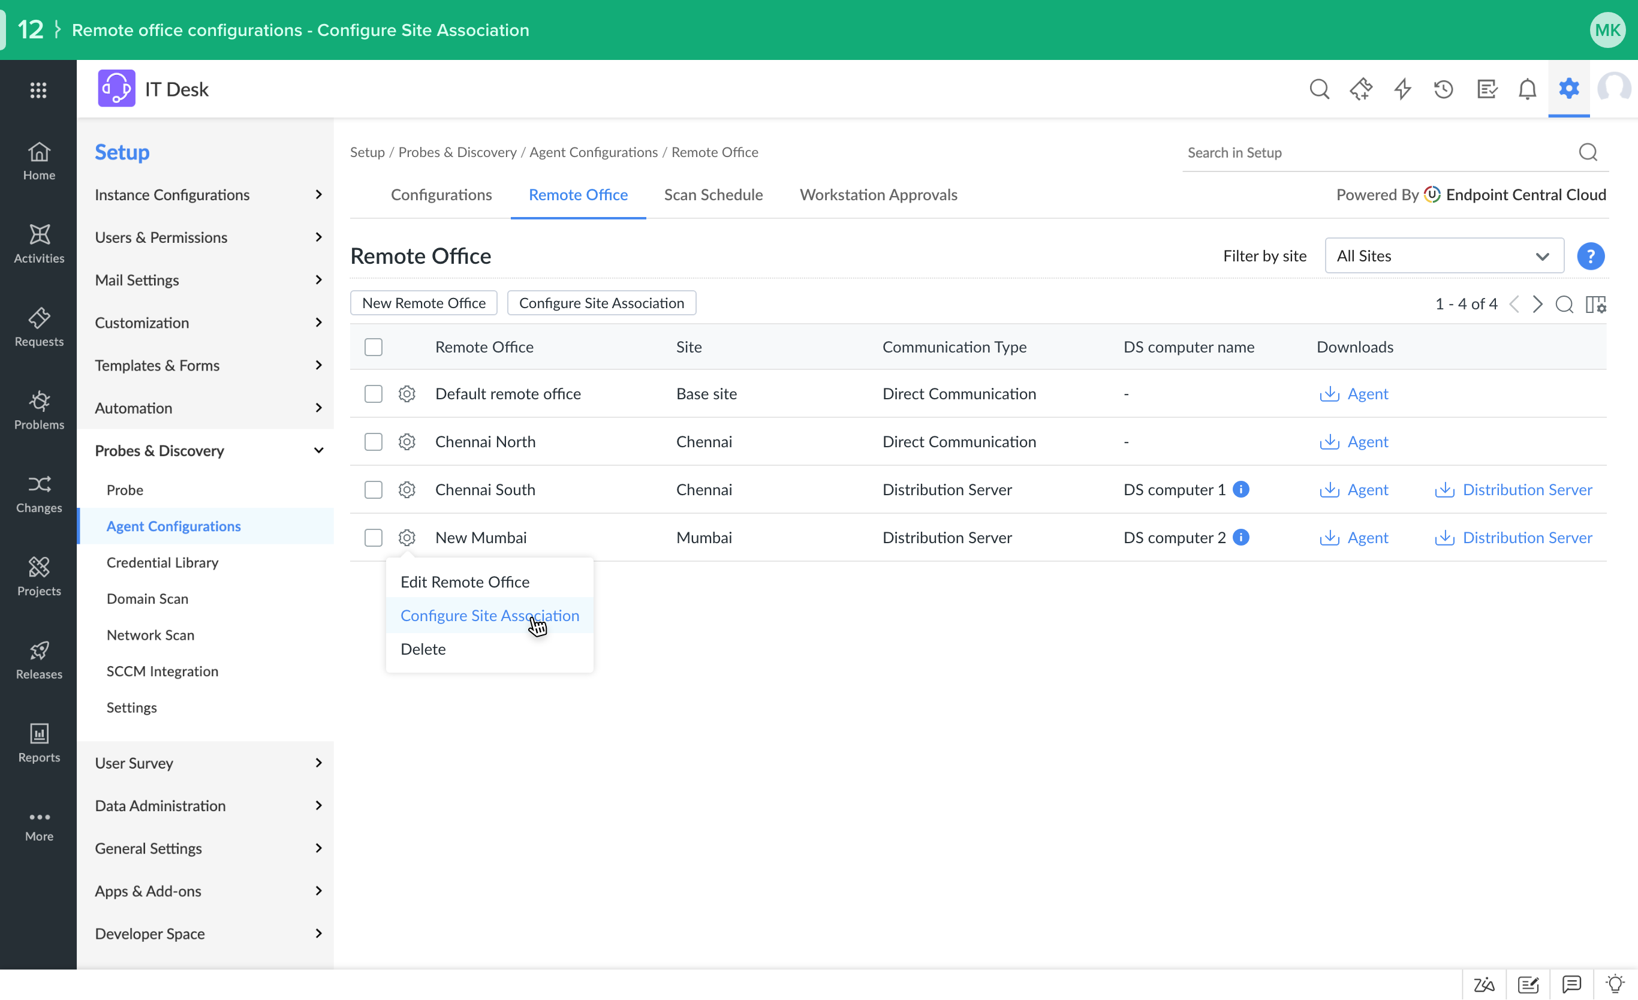Expand Templates & Forms section

click(x=206, y=365)
